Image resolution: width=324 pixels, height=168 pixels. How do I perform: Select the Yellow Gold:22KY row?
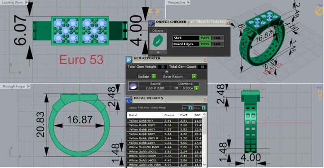tap(165, 143)
